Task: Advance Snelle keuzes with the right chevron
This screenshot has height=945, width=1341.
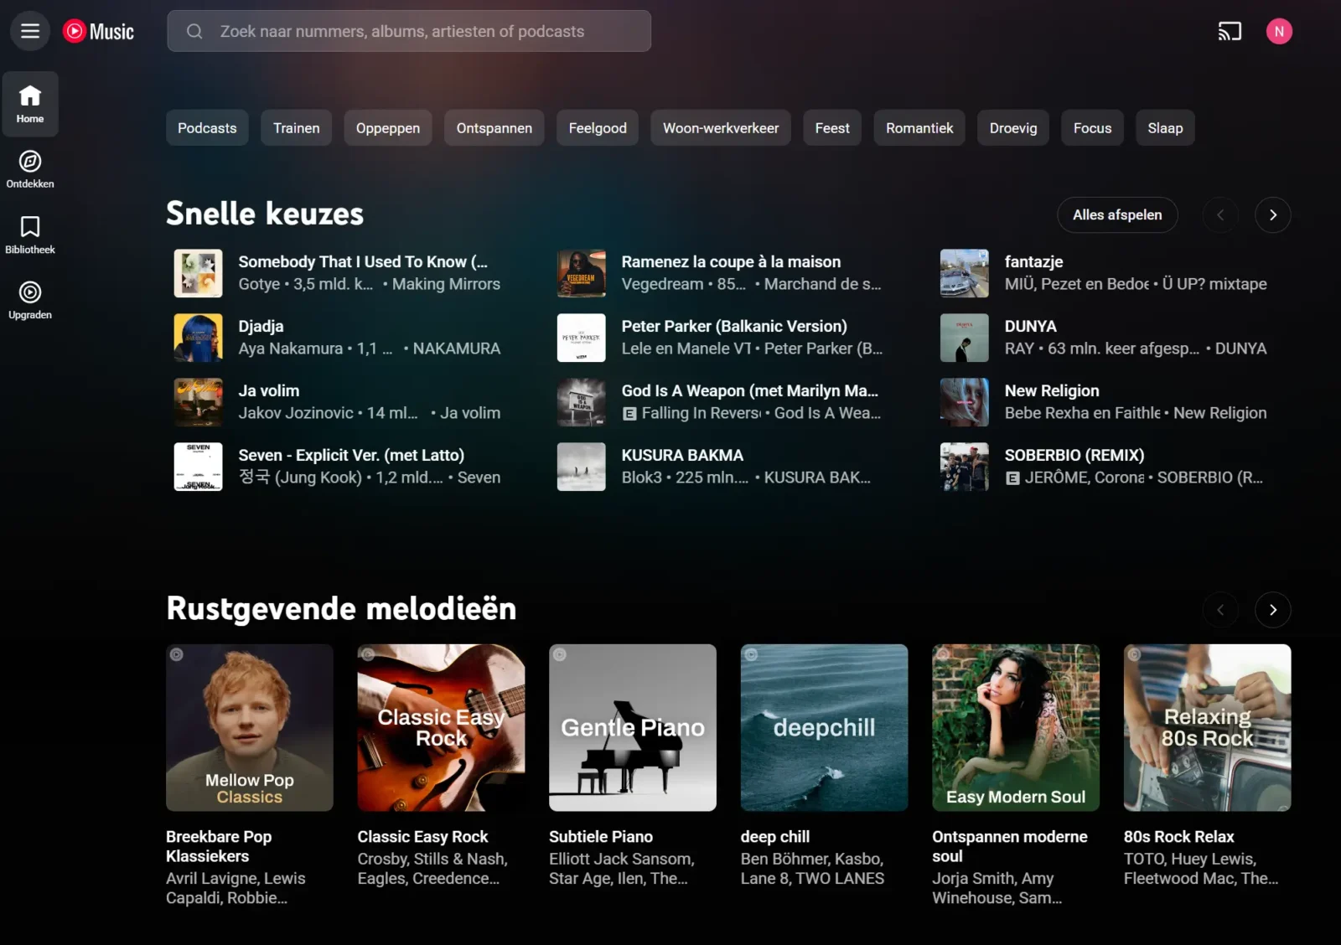Action: pyautogui.click(x=1272, y=214)
